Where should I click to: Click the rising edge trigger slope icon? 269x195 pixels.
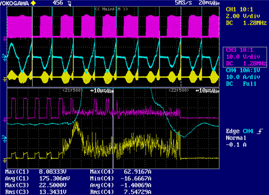click(x=260, y=131)
